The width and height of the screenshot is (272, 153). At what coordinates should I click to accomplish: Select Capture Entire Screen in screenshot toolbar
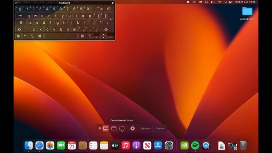coord(106,128)
